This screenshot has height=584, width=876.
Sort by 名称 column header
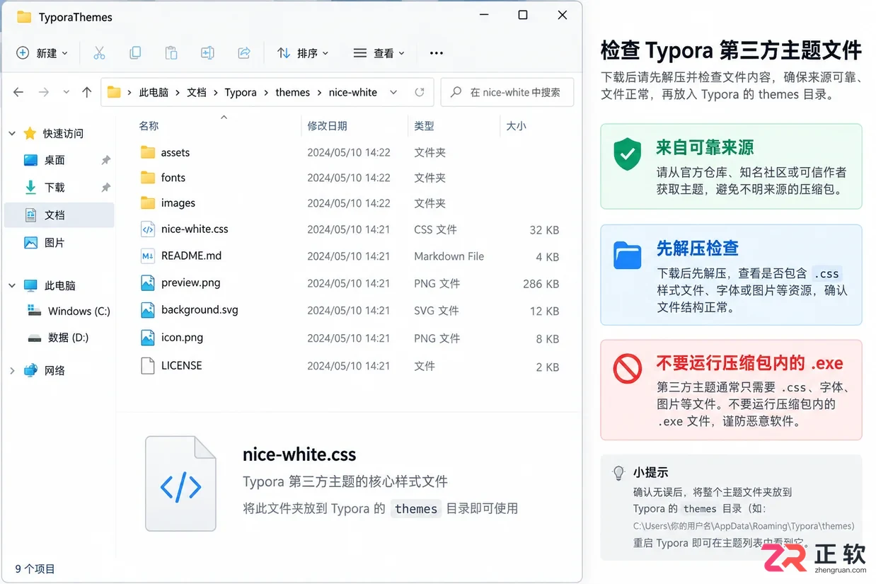pos(149,125)
